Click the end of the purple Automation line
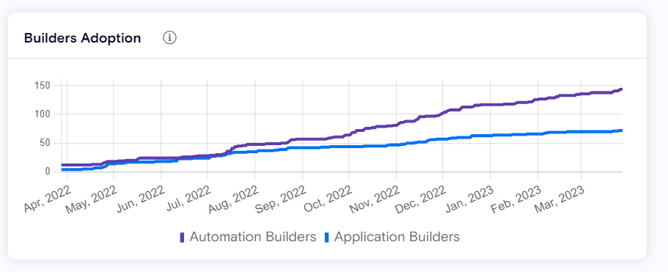This screenshot has height=272, width=668. [621, 89]
